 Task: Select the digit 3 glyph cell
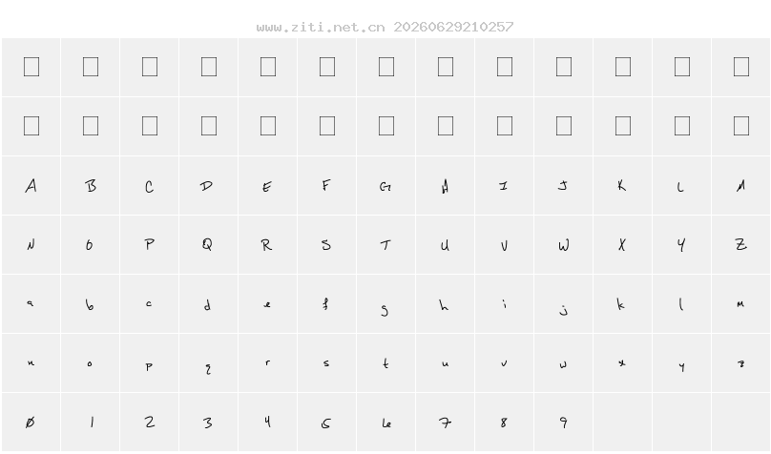208,423
